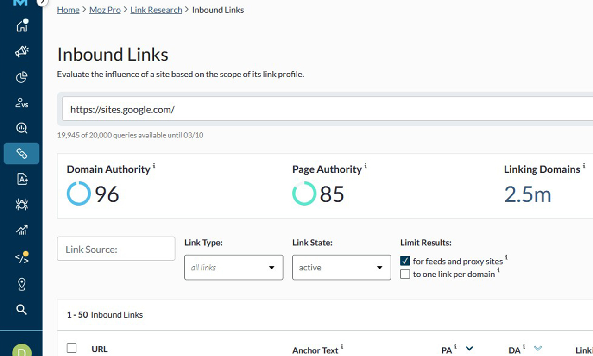The height and width of the screenshot is (356, 593).
Task: Expand the Link State 'active' dropdown
Action: coord(341,267)
